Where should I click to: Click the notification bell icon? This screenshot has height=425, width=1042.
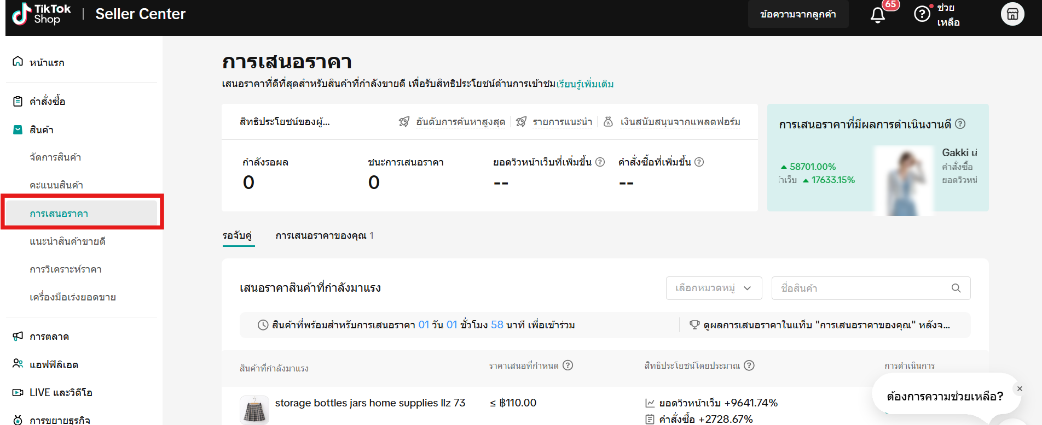pos(878,15)
